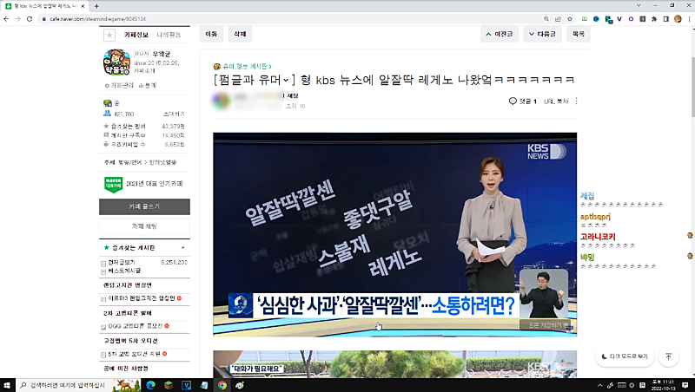Open the OGQ 고멤티콘 board
Screen dimensions: 695x392
tap(136, 326)
